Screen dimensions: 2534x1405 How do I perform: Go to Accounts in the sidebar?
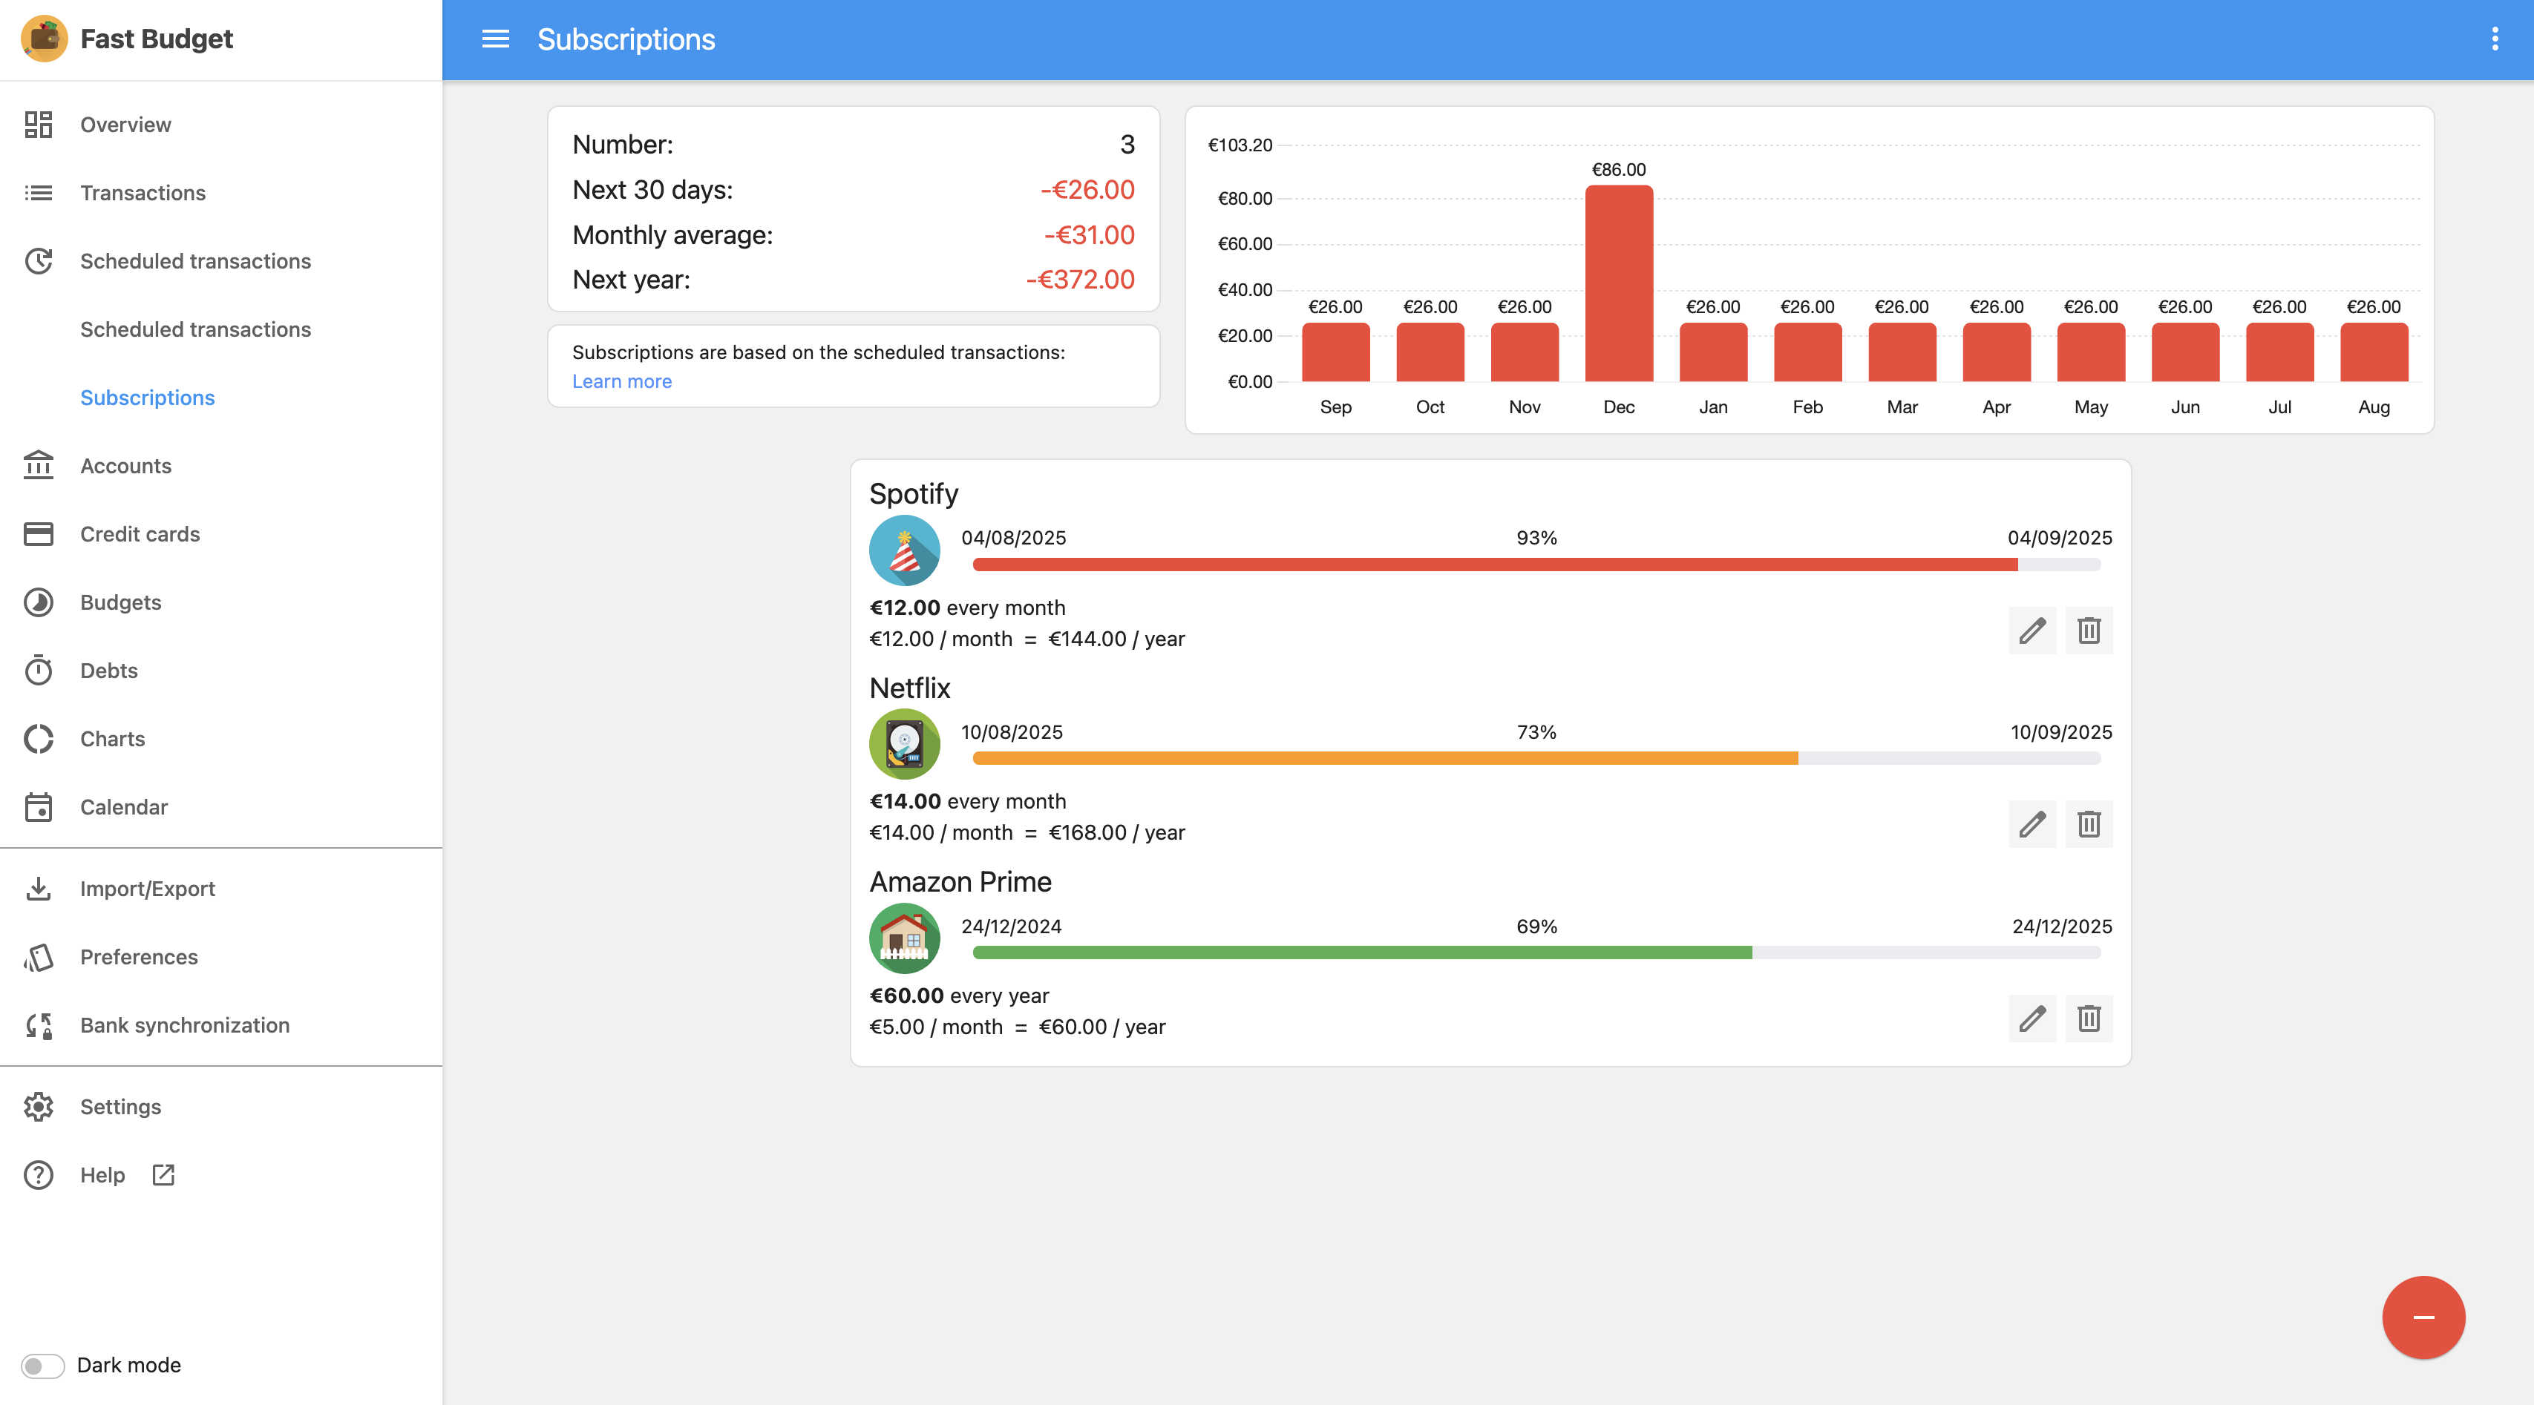point(221,465)
